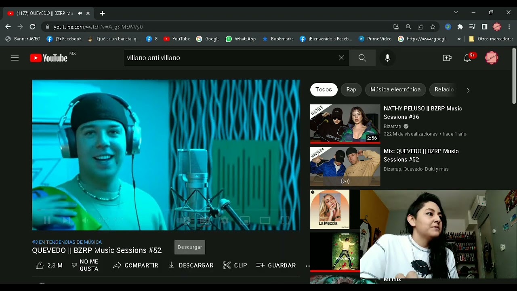Show more filter chips with right chevron
The image size is (517, 291).
[468, 90]
